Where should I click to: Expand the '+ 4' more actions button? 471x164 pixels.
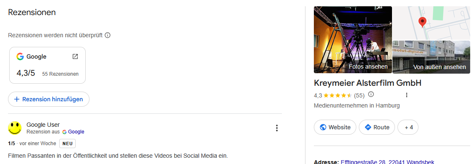tap(408, 127)
